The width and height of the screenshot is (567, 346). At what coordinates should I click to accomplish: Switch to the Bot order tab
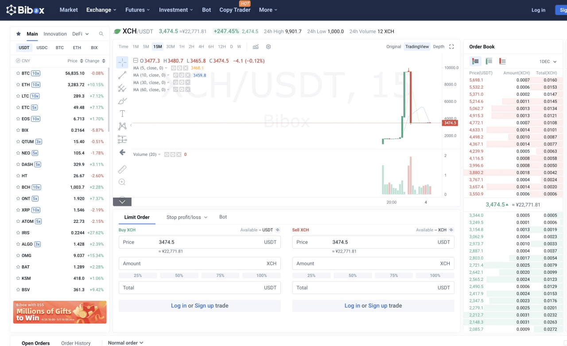click(223, 217)
